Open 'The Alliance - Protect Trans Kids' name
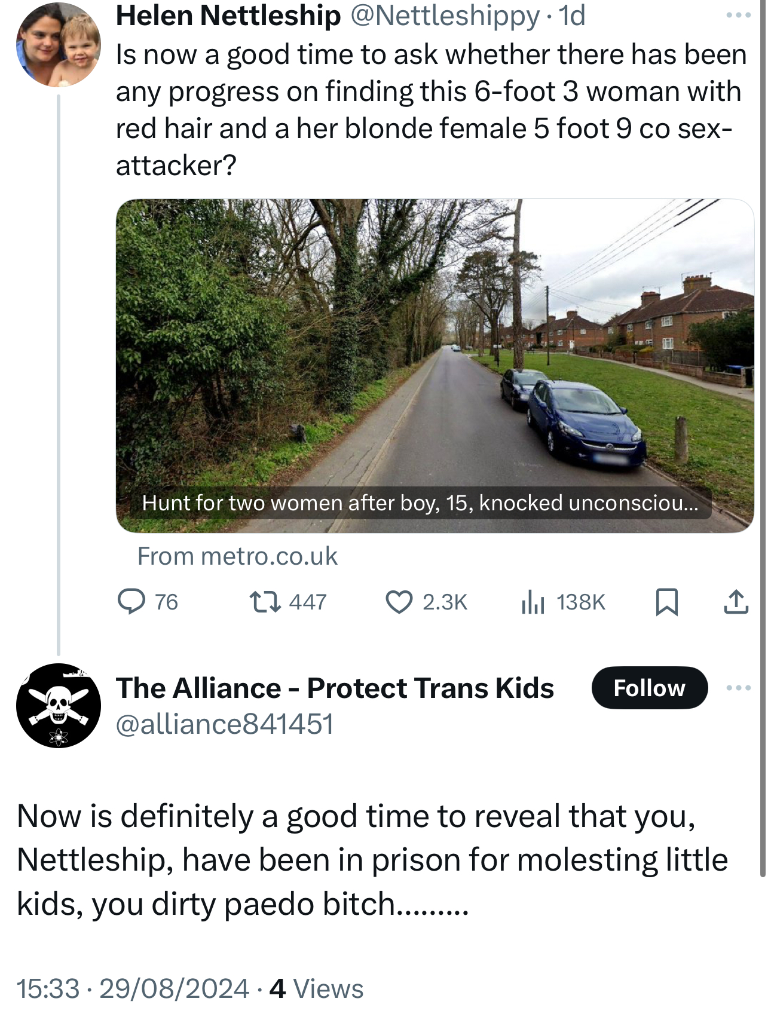The width and height of the screenshot is (771, 1026). [335, 688]
